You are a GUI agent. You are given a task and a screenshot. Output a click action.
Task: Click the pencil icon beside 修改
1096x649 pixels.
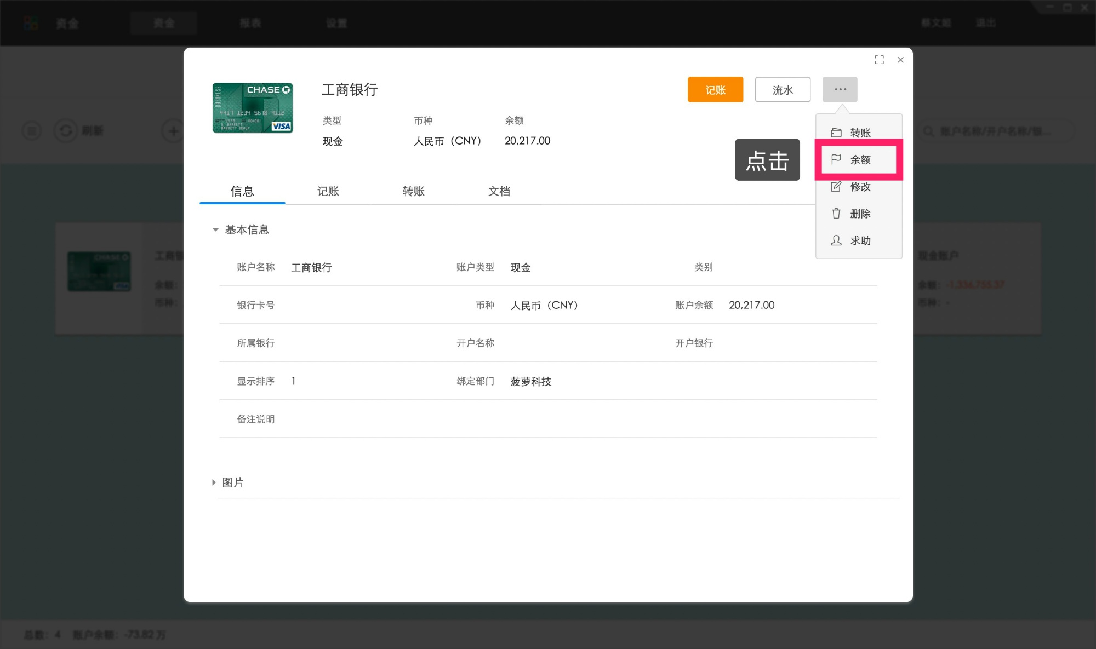835,186
